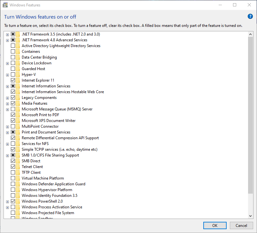Image resolution: width=257 pixels, height=233 pixels.
Task: Click folder icon beside Containers
Action: (x=18, y=52)
